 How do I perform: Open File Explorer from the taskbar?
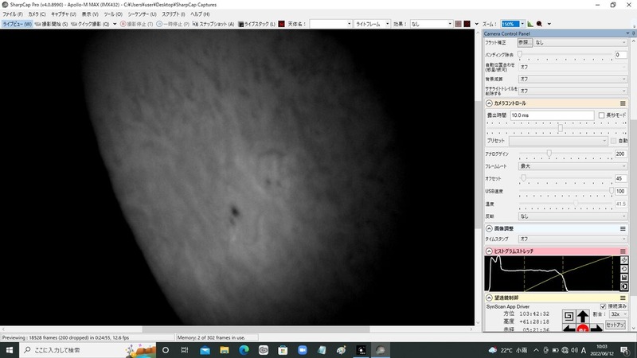[x=225, y=350]
